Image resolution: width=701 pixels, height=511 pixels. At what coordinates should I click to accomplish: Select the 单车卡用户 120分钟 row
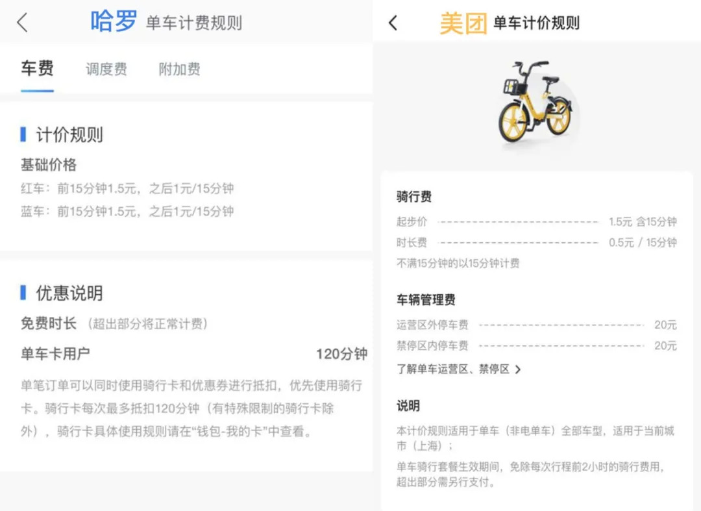193,354
